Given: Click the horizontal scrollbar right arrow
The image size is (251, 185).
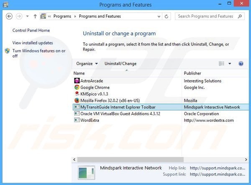Looking at the screenshot, I should click(246, 159).
